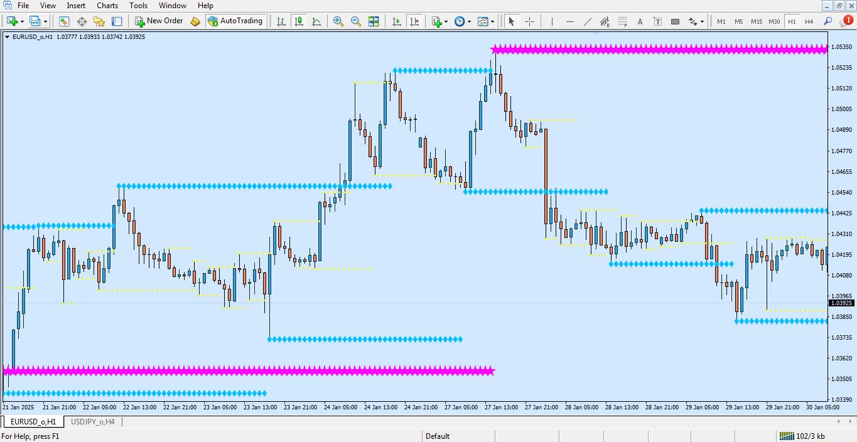Select the Text label tool

pos(657,21)
